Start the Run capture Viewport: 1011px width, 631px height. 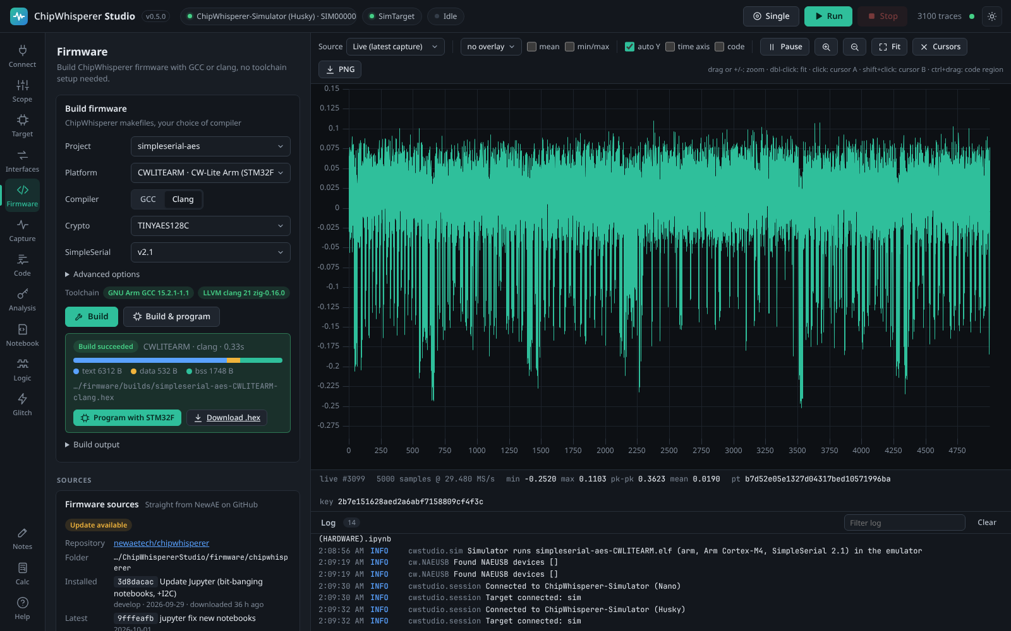(x=828, y=16)
